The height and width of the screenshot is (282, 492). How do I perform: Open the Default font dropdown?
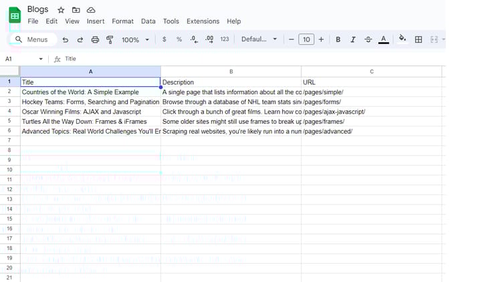click(x=259, y=39)
